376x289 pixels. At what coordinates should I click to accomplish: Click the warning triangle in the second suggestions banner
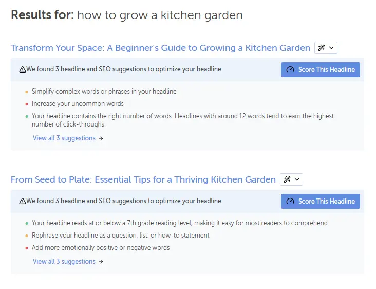pyautogui.click(x=23, y=201)
